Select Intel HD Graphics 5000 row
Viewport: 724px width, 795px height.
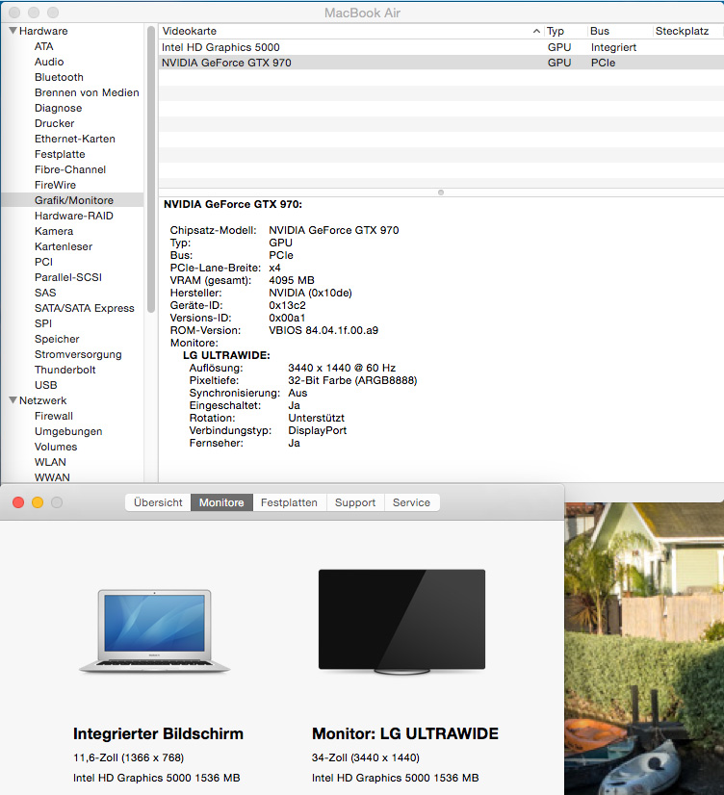(x=441, y=47)
